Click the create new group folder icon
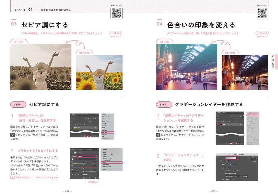The height and width of the screenshot is (196, 278). [x=90, y=136]
